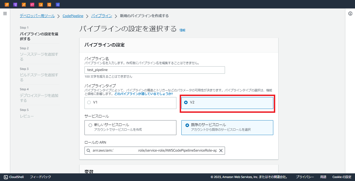The height and width of the screenshot is (181, 355).
Task: Open the purple cloud service shortcut
Action: [15, 5]
